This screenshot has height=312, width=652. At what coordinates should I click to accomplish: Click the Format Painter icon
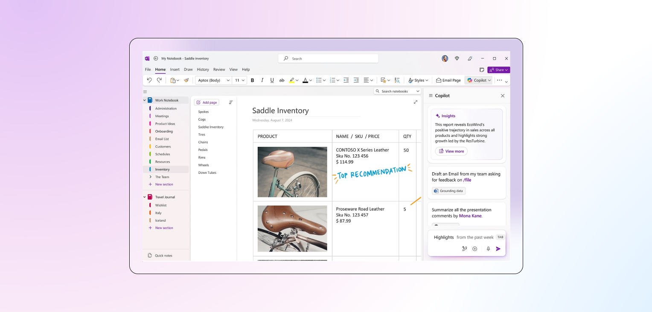pos(186,80)
